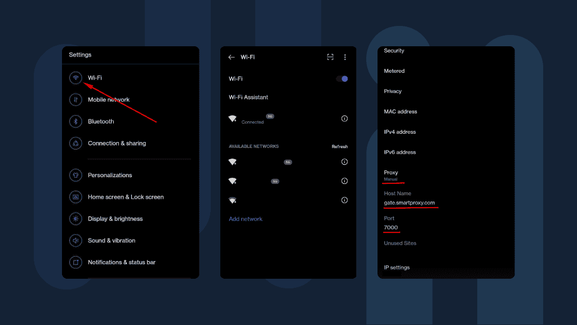Open the three-dot menu on Wi-Fi screen
Screen dimensions: 577x325
(x=345, y=57)
